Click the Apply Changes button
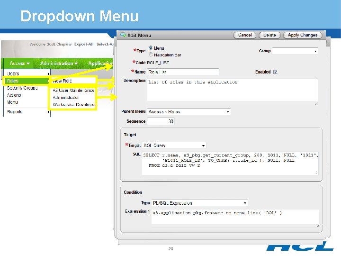This screenshot has height=256, width=341. pos(303,35)
